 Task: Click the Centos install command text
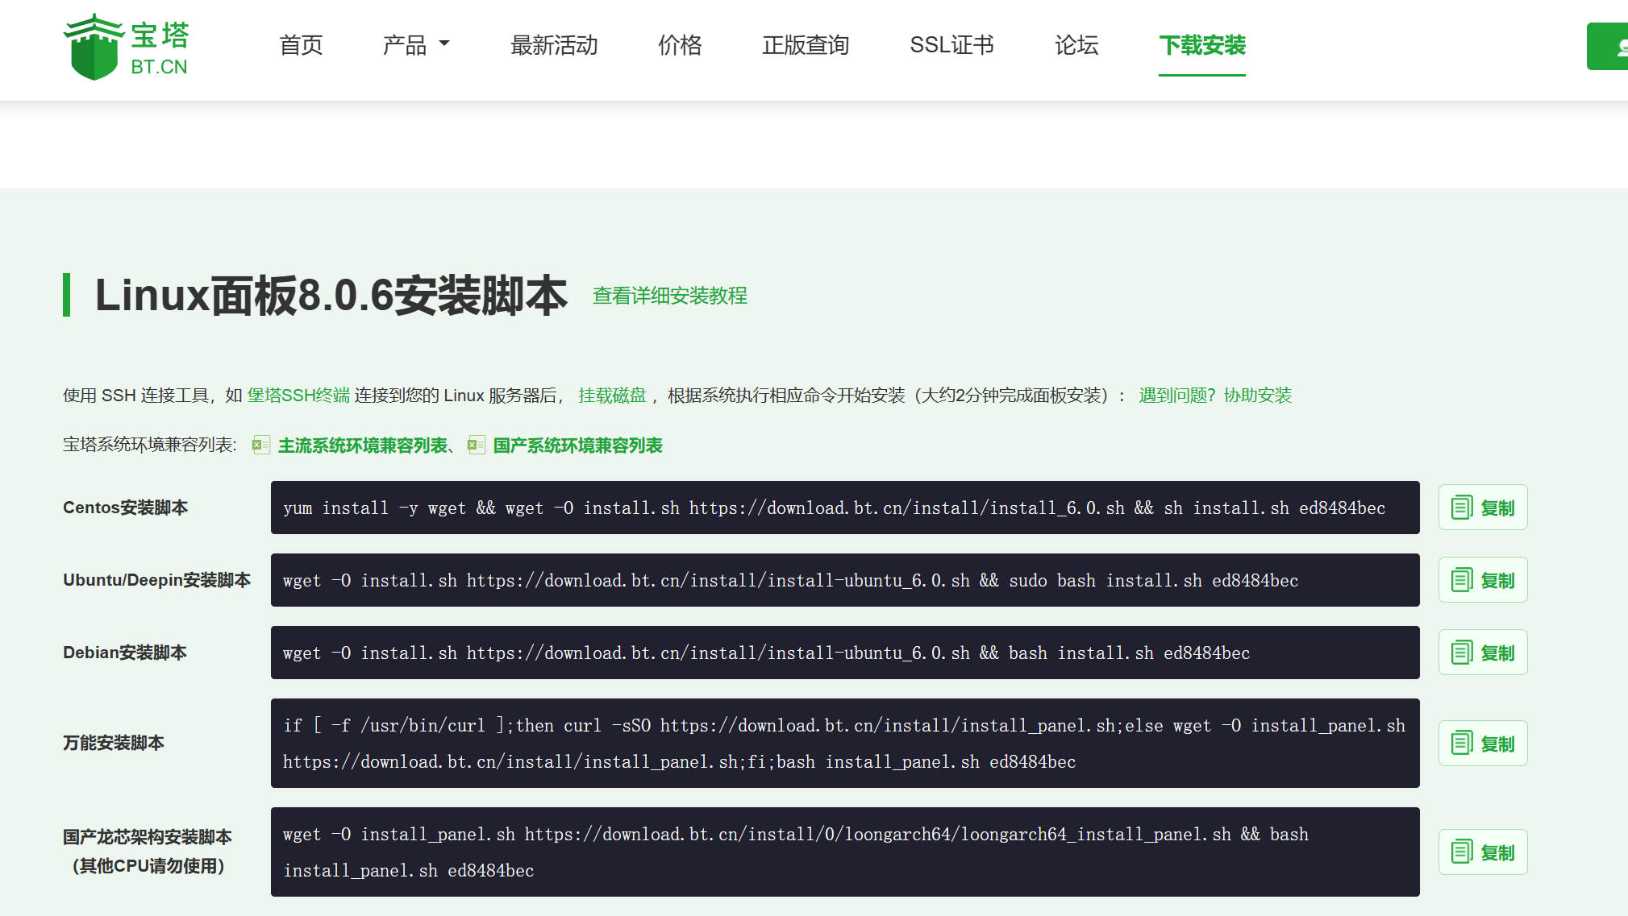(833, 508)
